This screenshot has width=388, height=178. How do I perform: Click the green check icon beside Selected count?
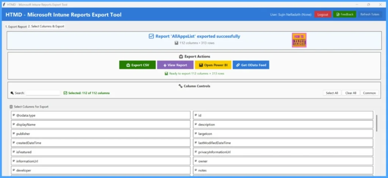(x=65, y=93)
